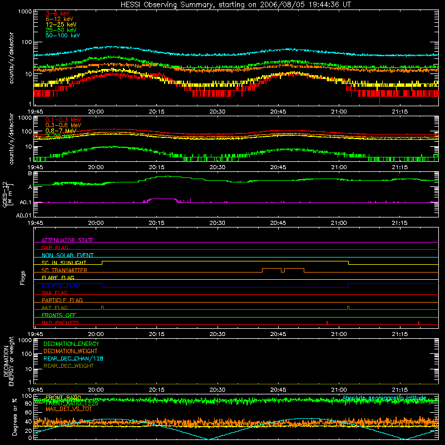The width and height of the screenshot is (445, 445).
Task: Click the AAZ_FLAG label
Action: pos(55,308)
